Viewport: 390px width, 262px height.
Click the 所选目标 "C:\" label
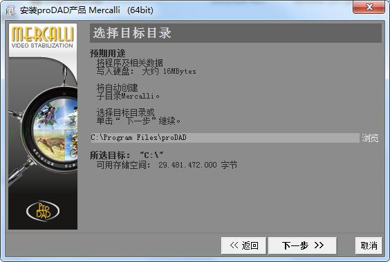pos(127,155)
